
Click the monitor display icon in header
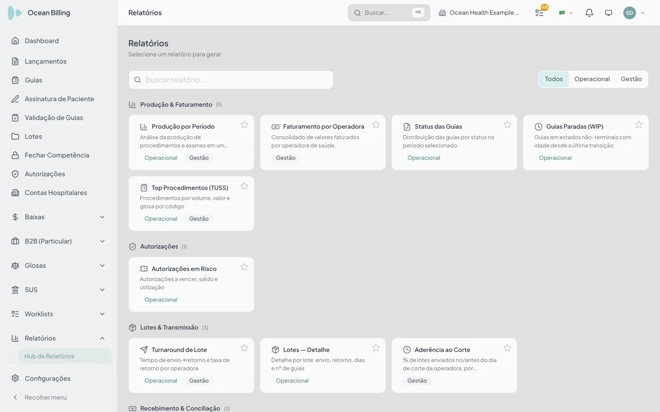pyautogui.click(x=608, y=13)
